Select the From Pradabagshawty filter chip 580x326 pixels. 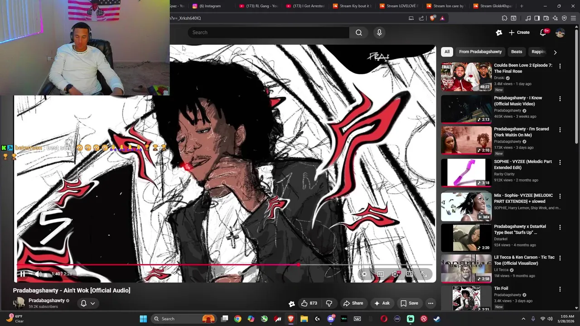click(480, 52)
